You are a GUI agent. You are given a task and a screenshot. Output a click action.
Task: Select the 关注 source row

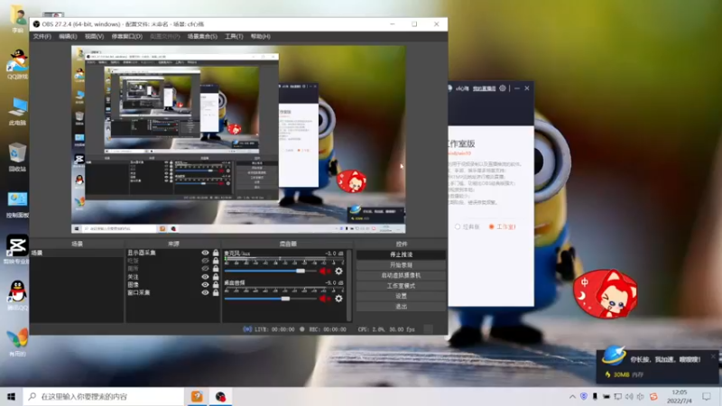click(172, 277)
